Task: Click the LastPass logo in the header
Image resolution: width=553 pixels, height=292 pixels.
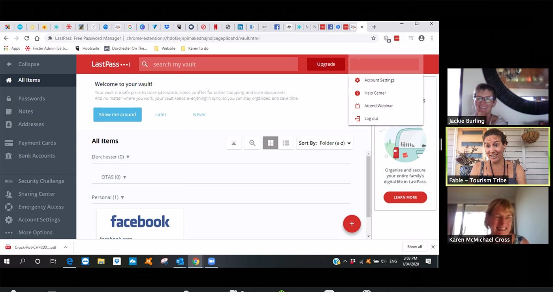Action: [x=111, y=64]
